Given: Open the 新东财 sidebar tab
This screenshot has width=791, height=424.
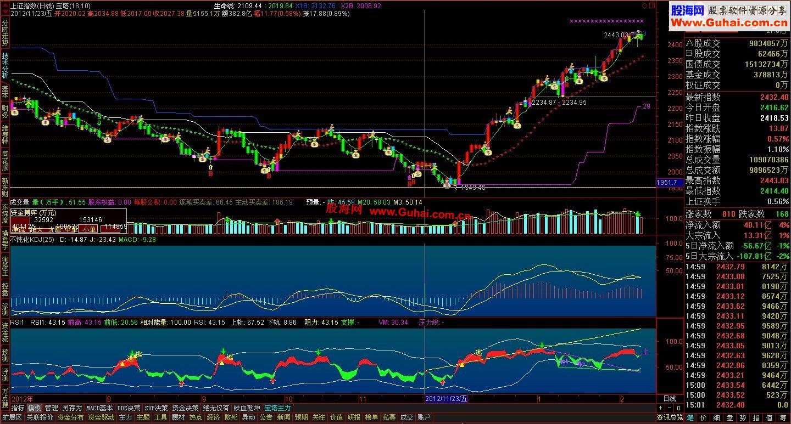Looking at the screenshot, I should click(5, 188).
